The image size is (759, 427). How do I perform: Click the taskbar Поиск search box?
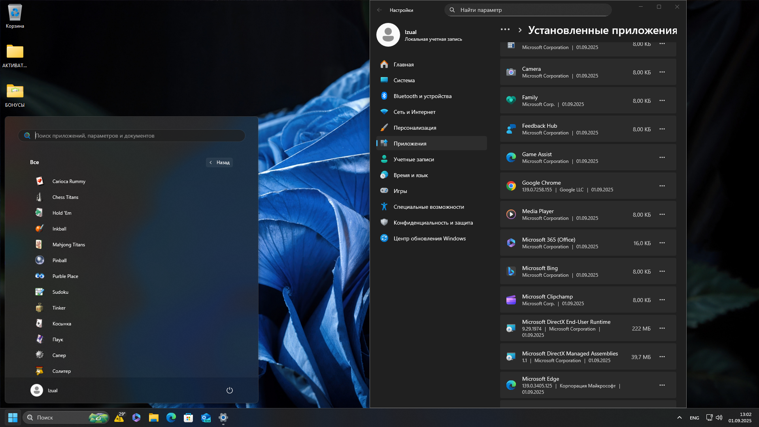tap(66, 418)
